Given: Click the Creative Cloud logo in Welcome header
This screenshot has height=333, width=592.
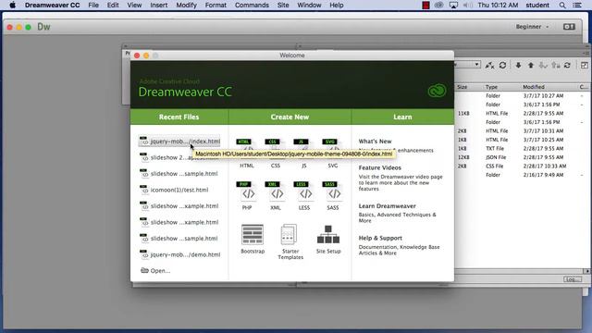Looking at the screenshot, I should pos(437,91).
